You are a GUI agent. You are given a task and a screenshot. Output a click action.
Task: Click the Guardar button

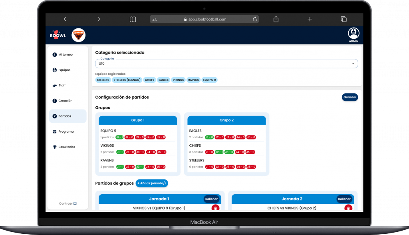pyautogui.click(x=350, y=97)
